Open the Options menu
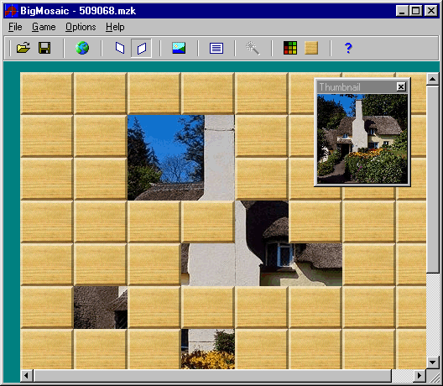The height and width of the screenshot is (386, 443). pos(81,27)
